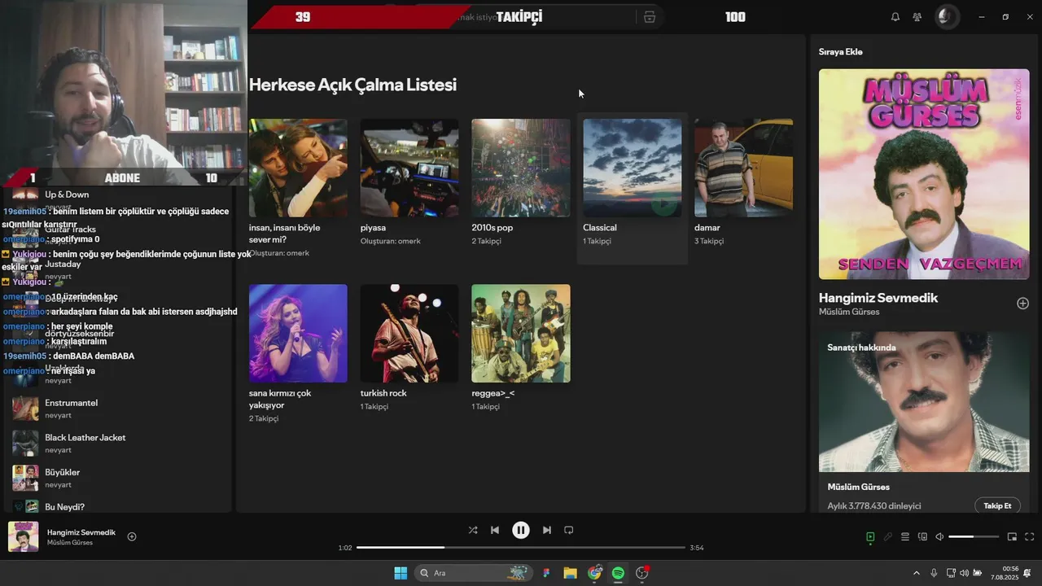Click Takip Et to follow Müslüm Gürses
The width and height of the screenshot is (1042, 586).
[997, 505]
